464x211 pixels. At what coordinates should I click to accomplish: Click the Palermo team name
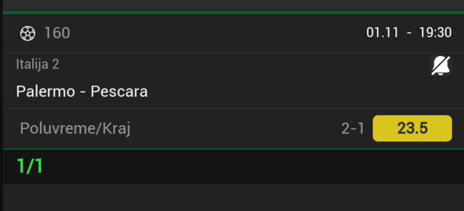(x=45, y=92)
